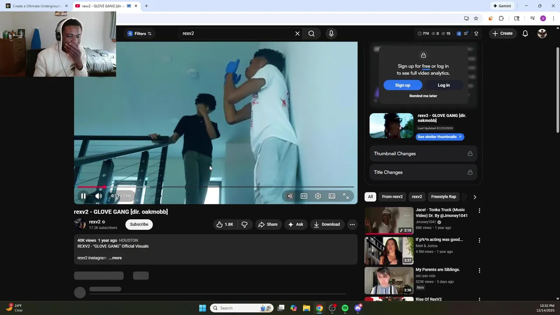Open the blue vidIQ logo in header

[x=458, y=34]
